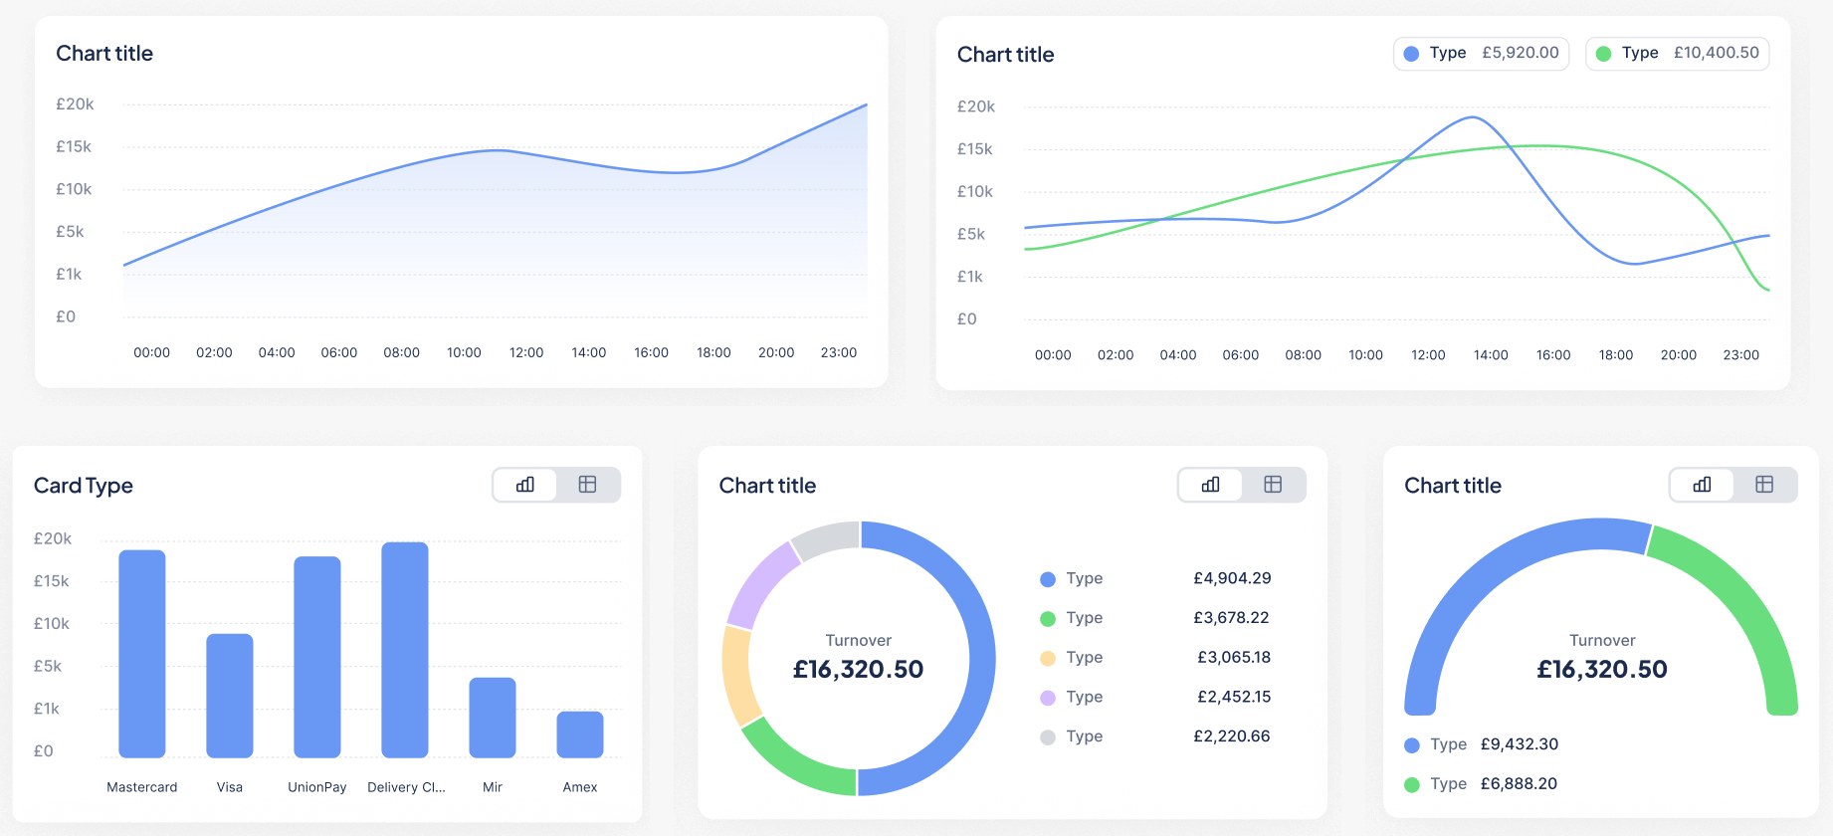The width and height of the screenshot is (1833, 836).
Task: Click Turnover £16,320.50 inside the donut chart
Action: (859, 659)
